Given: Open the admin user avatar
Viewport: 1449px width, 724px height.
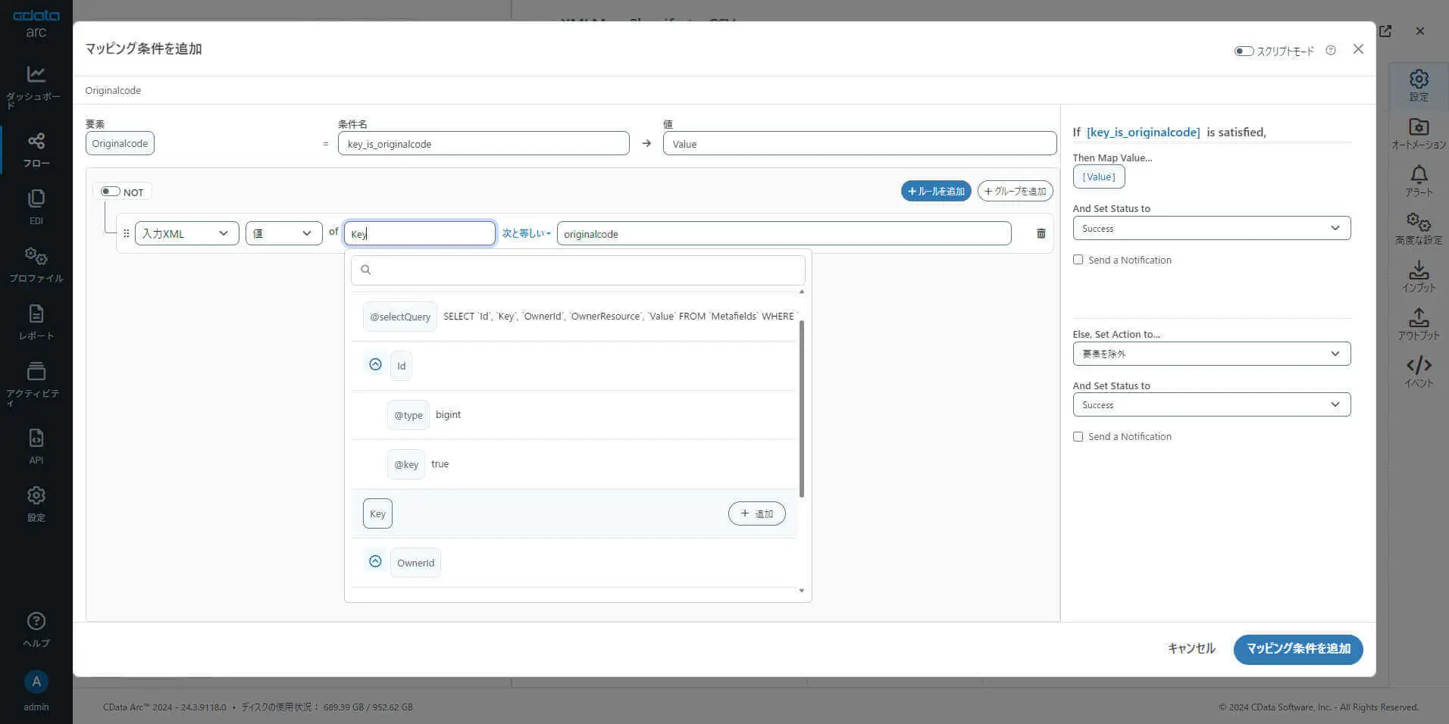Looking at the screenshot, I should coord(36,682).
